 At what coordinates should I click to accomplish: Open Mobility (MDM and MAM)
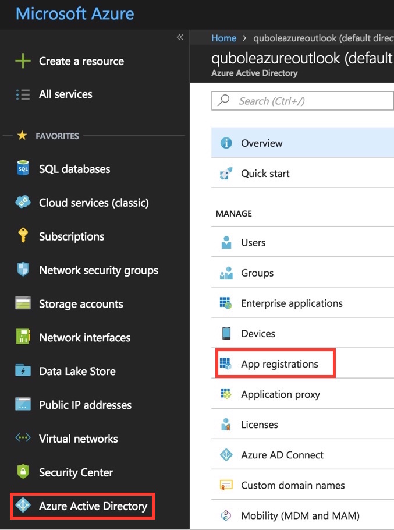coord(303,516)
